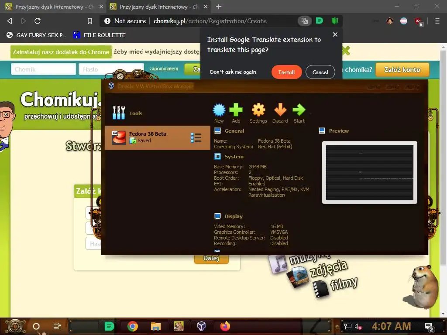
Task: Click New VM icon in VirtualBox toolbar
Action: (x=219, y=113)
